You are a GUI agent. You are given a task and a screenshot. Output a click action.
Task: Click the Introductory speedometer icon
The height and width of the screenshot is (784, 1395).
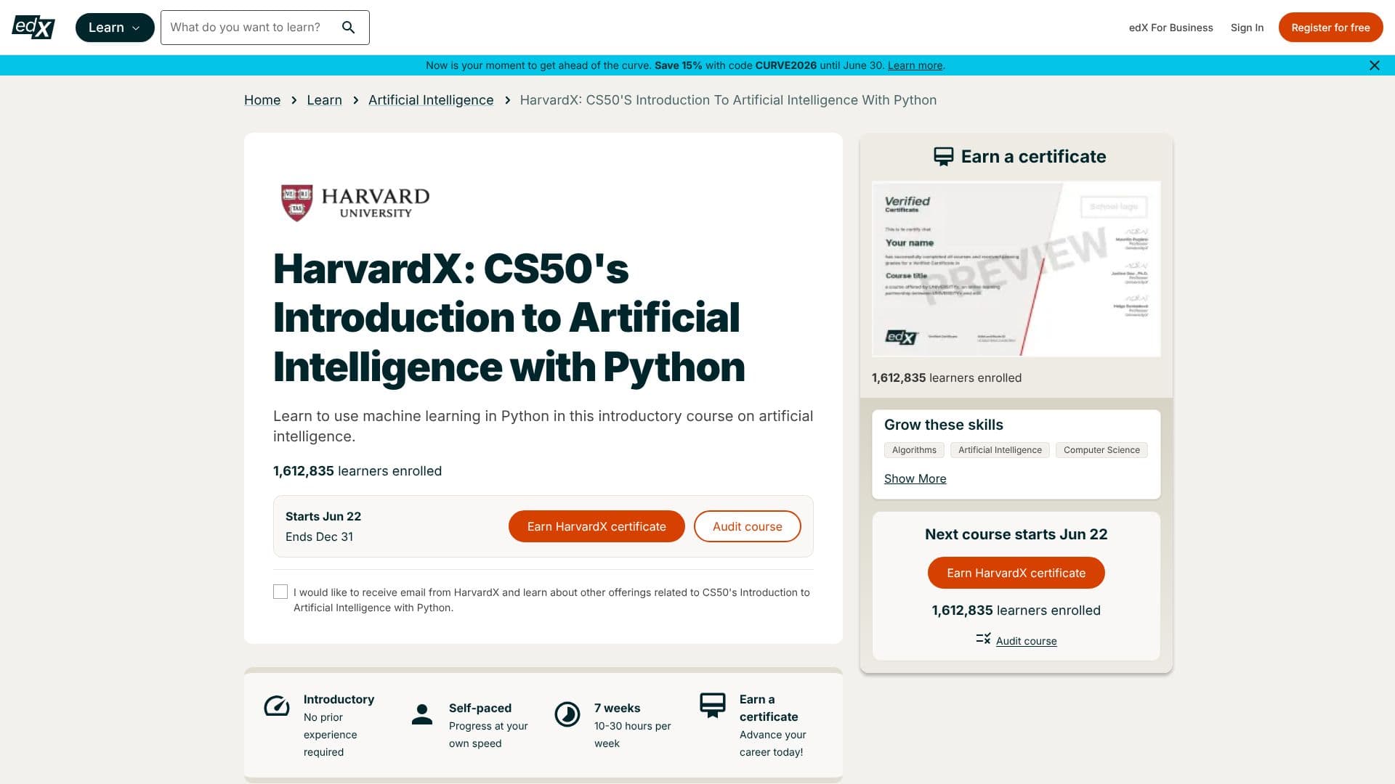tap(277, 706)
